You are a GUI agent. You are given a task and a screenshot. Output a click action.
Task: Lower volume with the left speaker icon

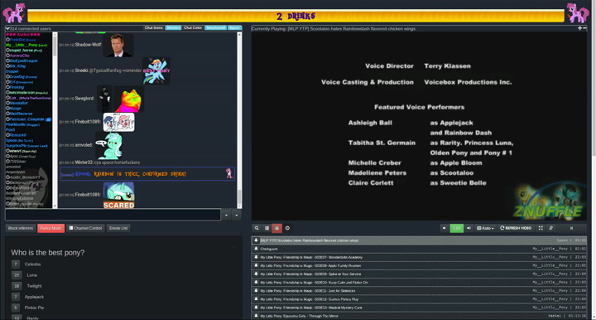pos(444,228)
